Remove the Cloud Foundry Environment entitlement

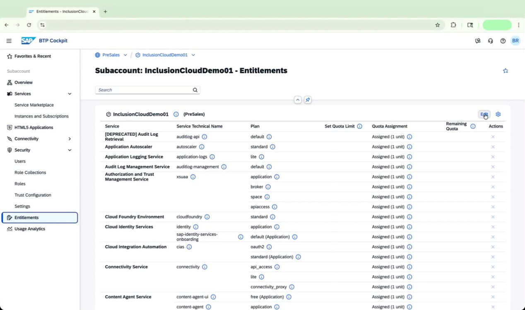pyautogui.click(x=493, y=217)
